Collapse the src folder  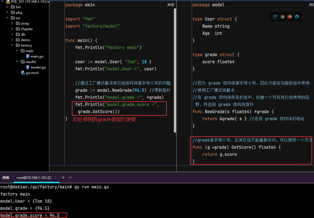click(x=7, y=18)
